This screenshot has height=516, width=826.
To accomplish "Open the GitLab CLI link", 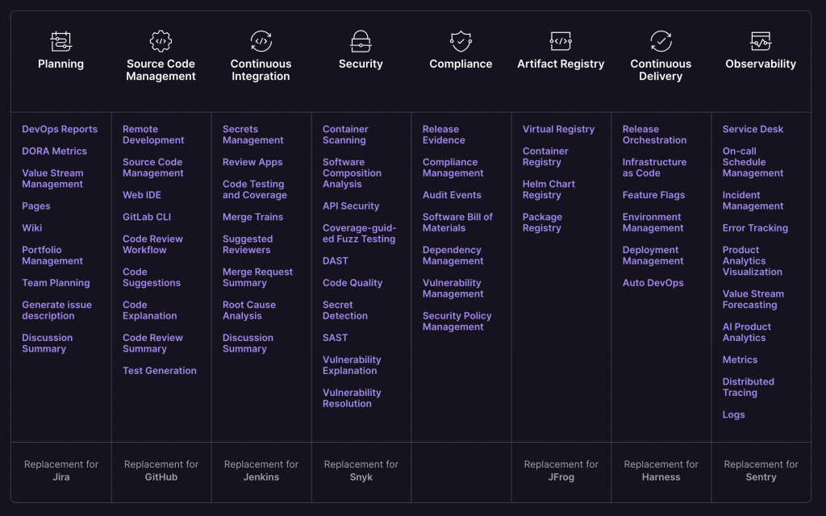I will (x=147, y=217).
